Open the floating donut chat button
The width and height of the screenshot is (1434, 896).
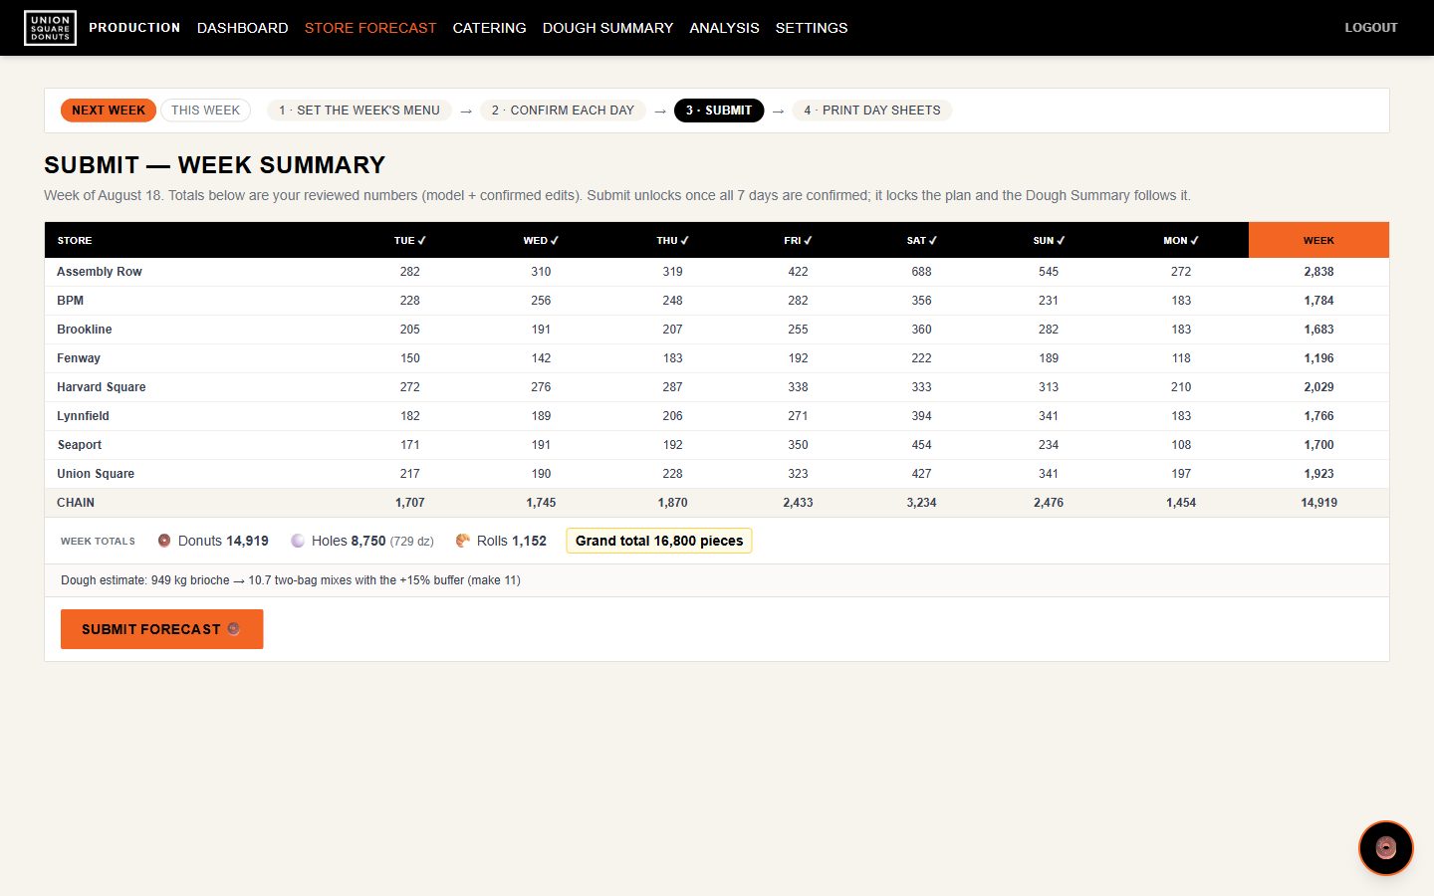pyautogui.click(x=1385, y=848)
